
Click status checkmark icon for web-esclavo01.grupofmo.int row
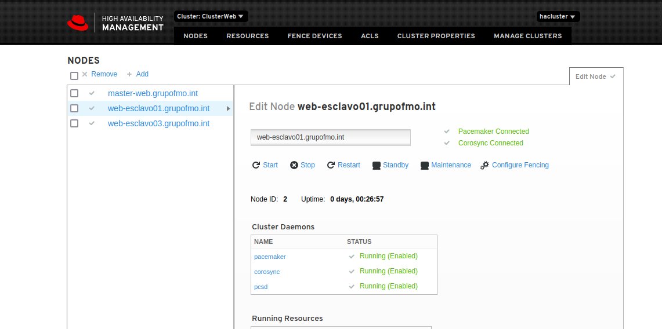coord(92,108)
